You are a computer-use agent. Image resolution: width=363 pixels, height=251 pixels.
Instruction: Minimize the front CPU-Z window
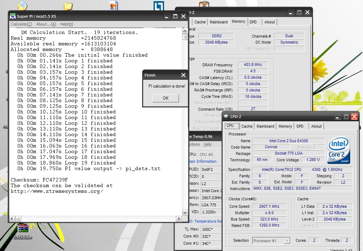tap(337, 117)
